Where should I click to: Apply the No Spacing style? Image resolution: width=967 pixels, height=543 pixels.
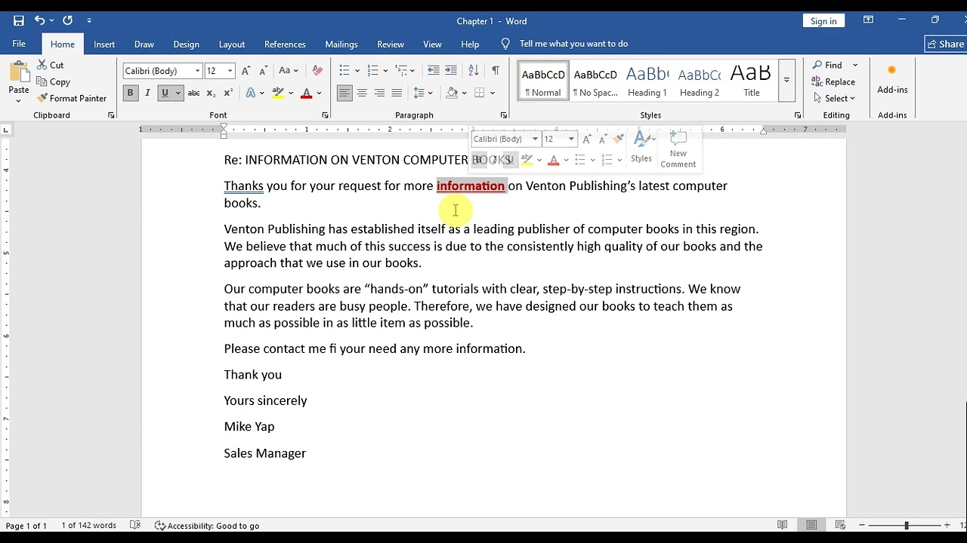pos(595,80)
